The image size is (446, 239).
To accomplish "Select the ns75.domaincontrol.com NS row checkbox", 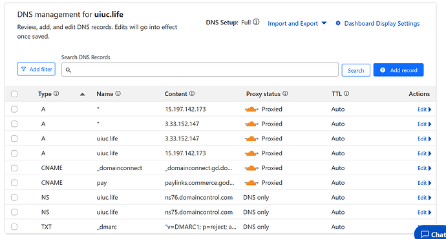I will pyautogui.click(x=14, y=213).
